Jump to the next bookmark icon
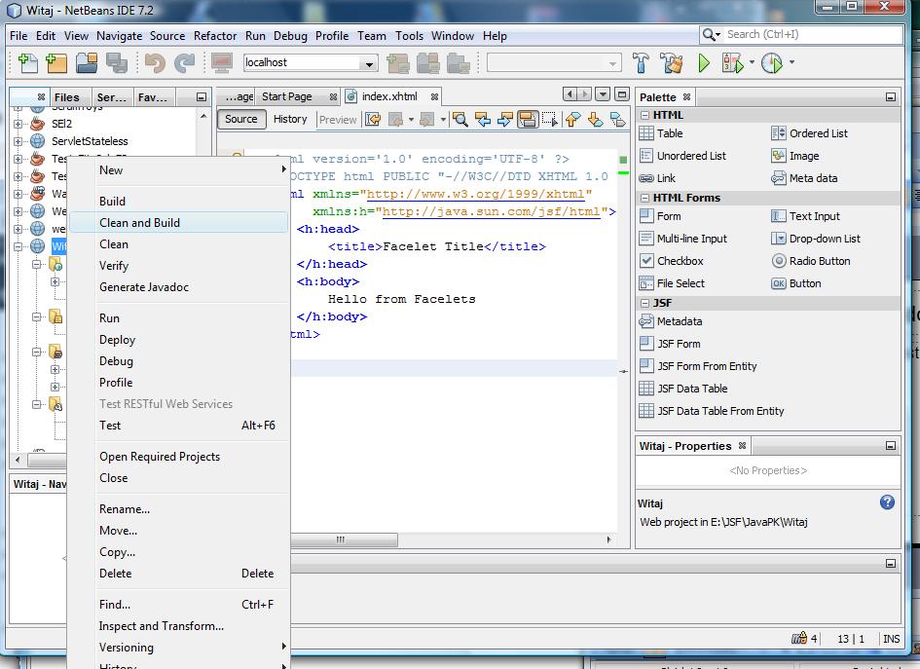Image resolution: width=920 pixels, height=669 pixels. (x=595, y=120)
